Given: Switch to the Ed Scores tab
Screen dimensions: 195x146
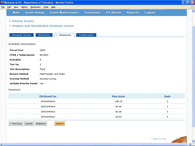Looking at the screenshot, I should pyautogui.click(x=44, y=35).
